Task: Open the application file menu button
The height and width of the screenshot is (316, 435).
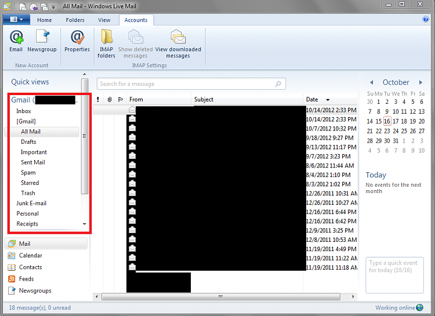Action: click(x=17, y=19)
